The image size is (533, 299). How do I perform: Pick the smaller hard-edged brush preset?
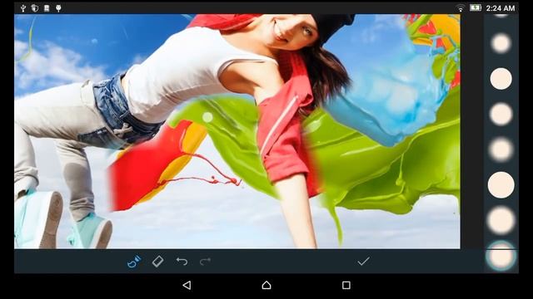click(501, 79)
